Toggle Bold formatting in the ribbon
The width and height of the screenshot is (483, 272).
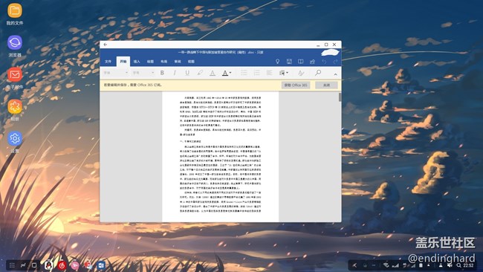[x=162, y=73]
